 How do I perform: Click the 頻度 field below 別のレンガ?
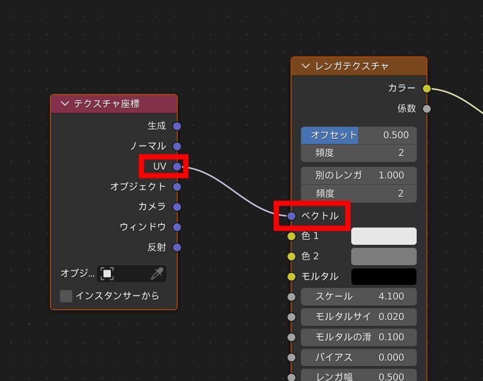tap(359, 194)
